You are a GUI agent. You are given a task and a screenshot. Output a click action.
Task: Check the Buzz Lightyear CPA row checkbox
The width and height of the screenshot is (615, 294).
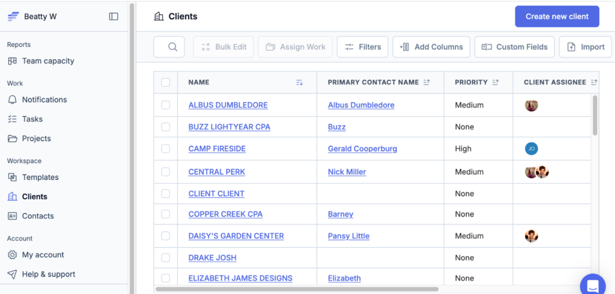[166, 127]
